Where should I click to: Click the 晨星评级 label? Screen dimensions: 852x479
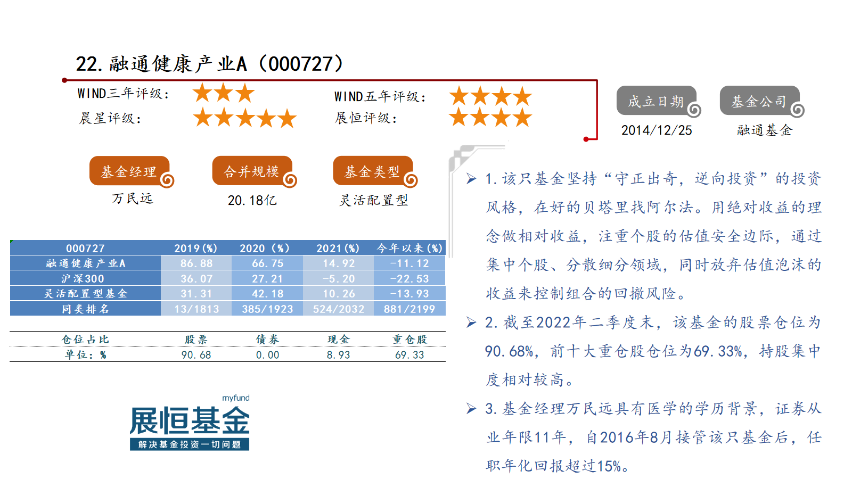(110, 118)
